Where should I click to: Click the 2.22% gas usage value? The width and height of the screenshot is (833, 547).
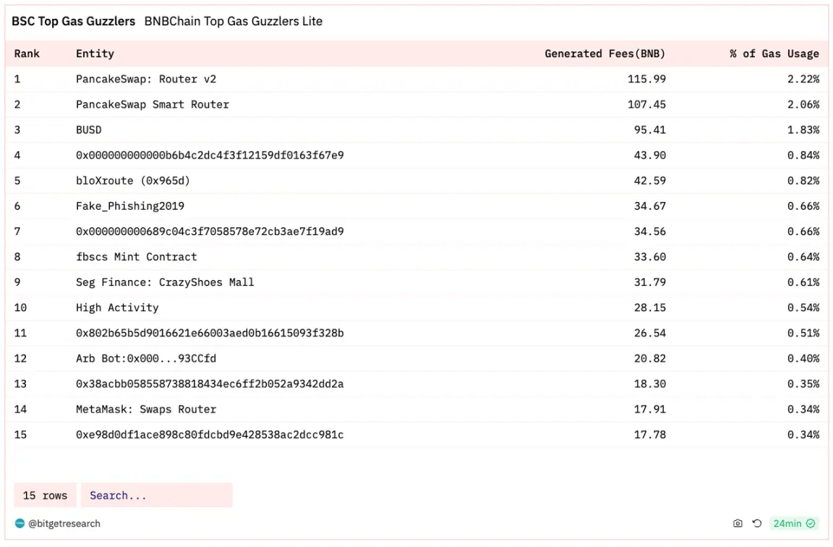(803, 79)
